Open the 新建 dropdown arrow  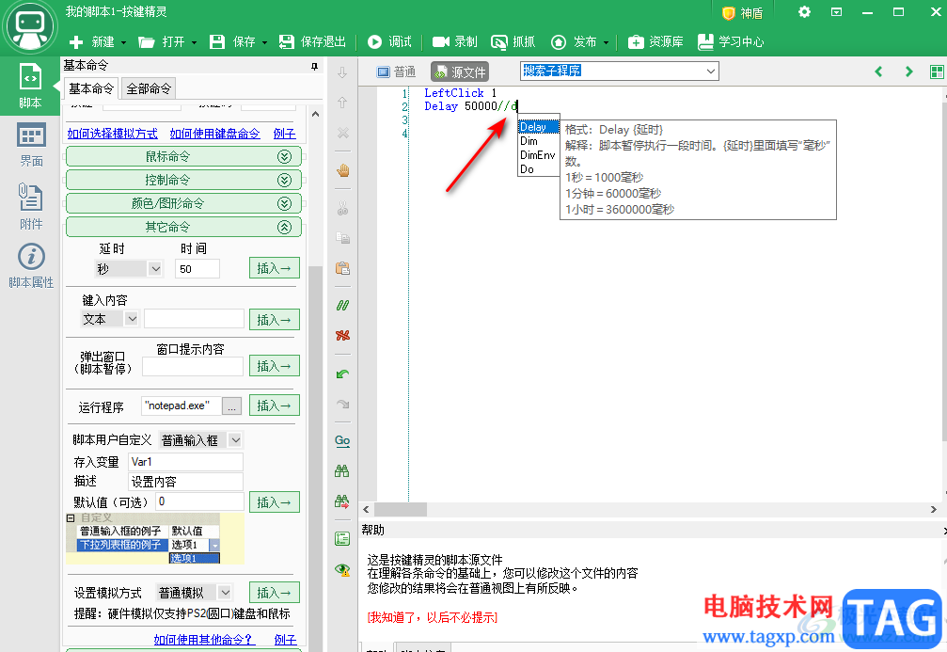pyautogui.click(x=123, y=42)
